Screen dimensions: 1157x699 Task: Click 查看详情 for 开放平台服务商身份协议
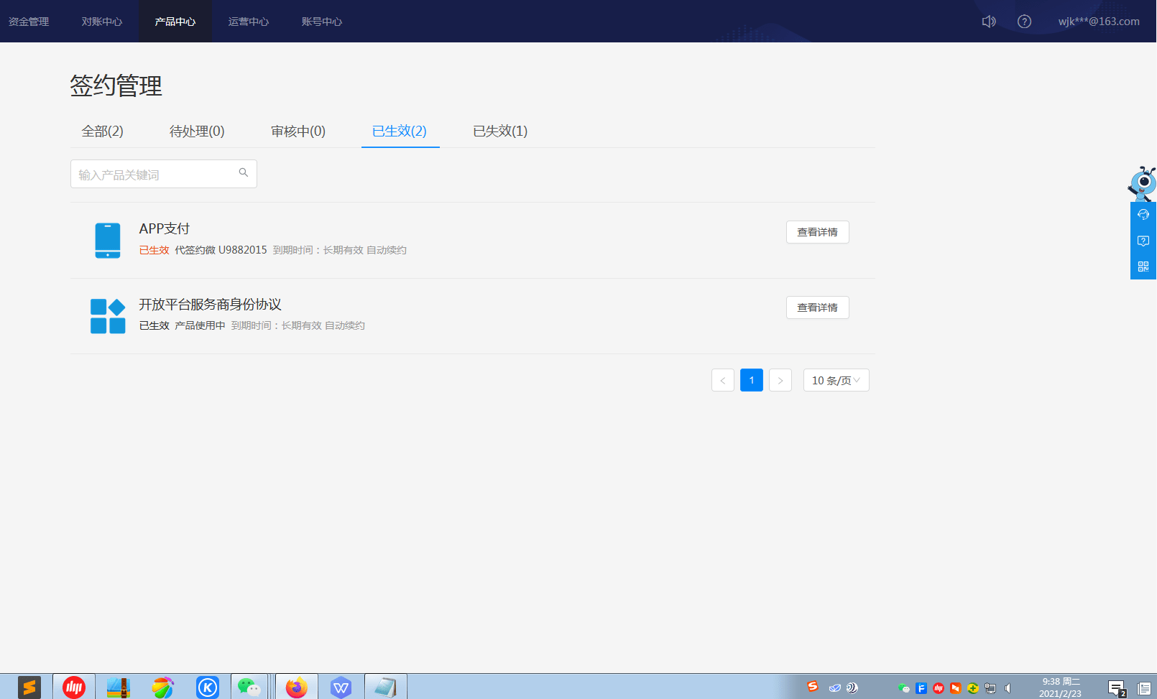point(818,307)
